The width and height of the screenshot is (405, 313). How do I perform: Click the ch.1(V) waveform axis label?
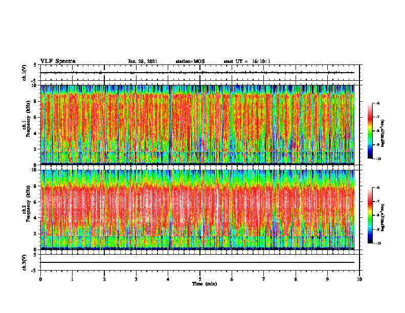point(25,73)
